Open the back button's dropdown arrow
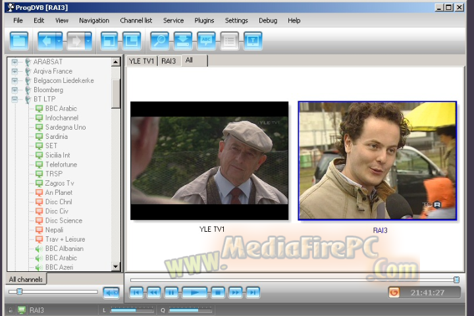The image size is (474, 316). 59,41
